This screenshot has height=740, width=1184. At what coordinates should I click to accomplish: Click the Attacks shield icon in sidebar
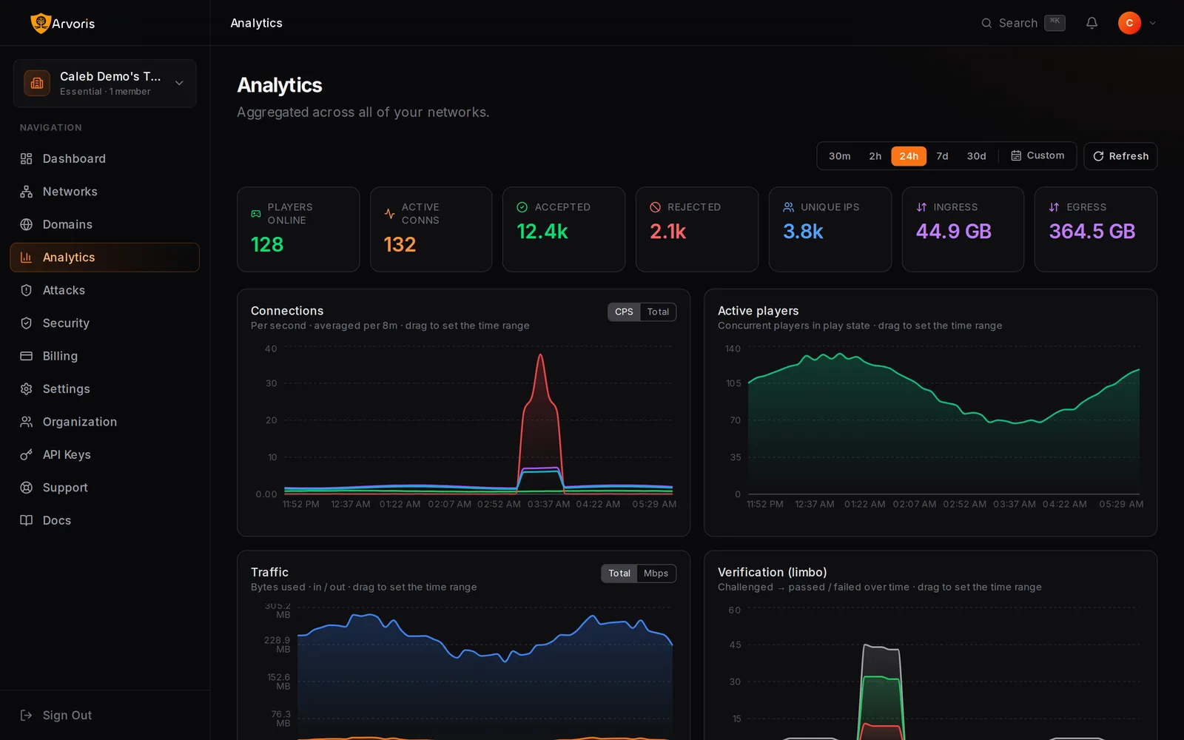click(26, 290)
